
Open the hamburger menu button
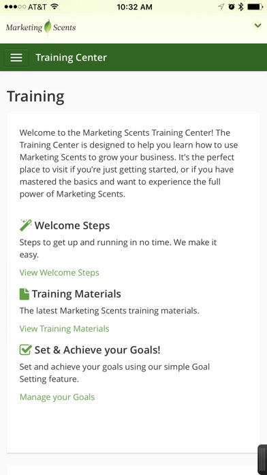click(x=16, y=57)
